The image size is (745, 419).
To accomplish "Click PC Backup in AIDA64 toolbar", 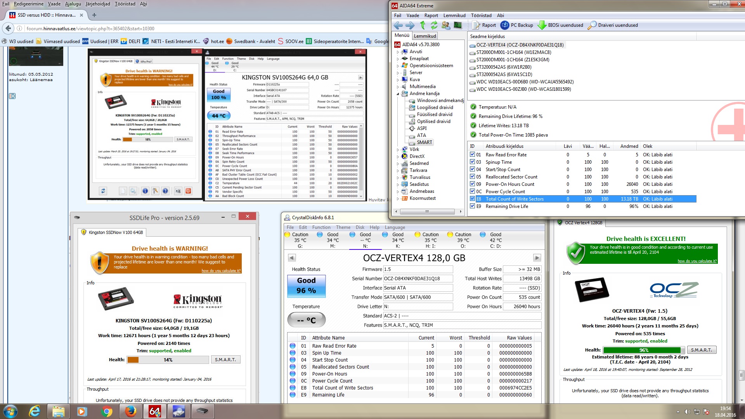I will (x=516, y=25).
